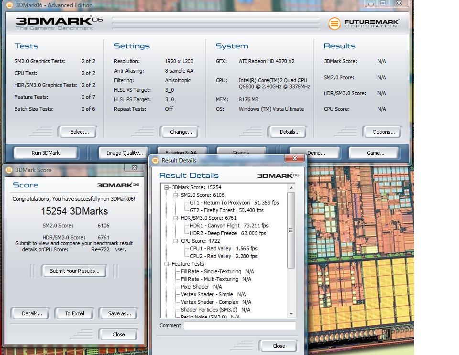The height and width of the screenshot is (355, 459).
Task: Click the 8176 MB memory value
Action: [x=248, y=99]
